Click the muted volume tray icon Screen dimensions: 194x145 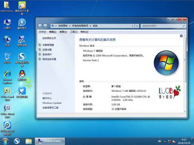[174, 141]
